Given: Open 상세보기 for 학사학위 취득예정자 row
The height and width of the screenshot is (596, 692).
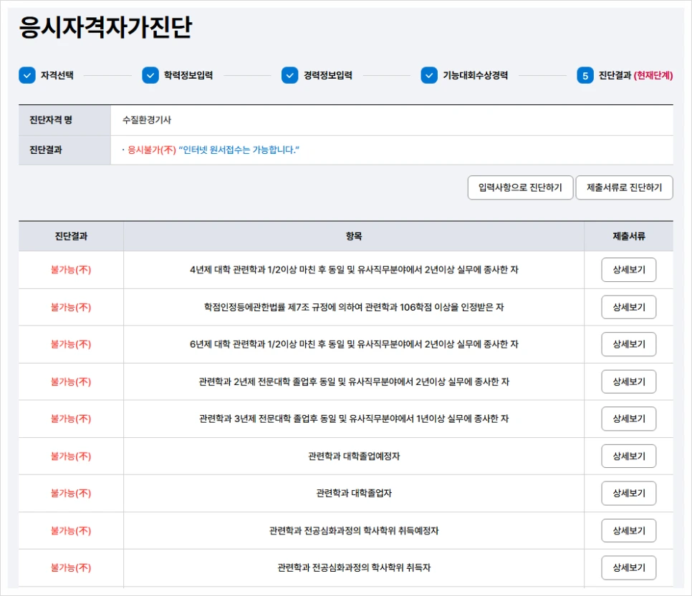Looking at the screenshot, I should (628, 530).
